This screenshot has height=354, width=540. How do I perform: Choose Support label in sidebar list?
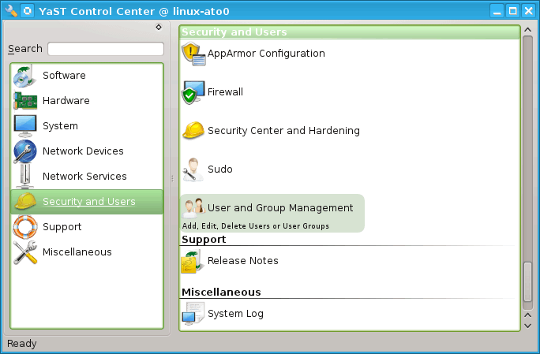[62, 227]
